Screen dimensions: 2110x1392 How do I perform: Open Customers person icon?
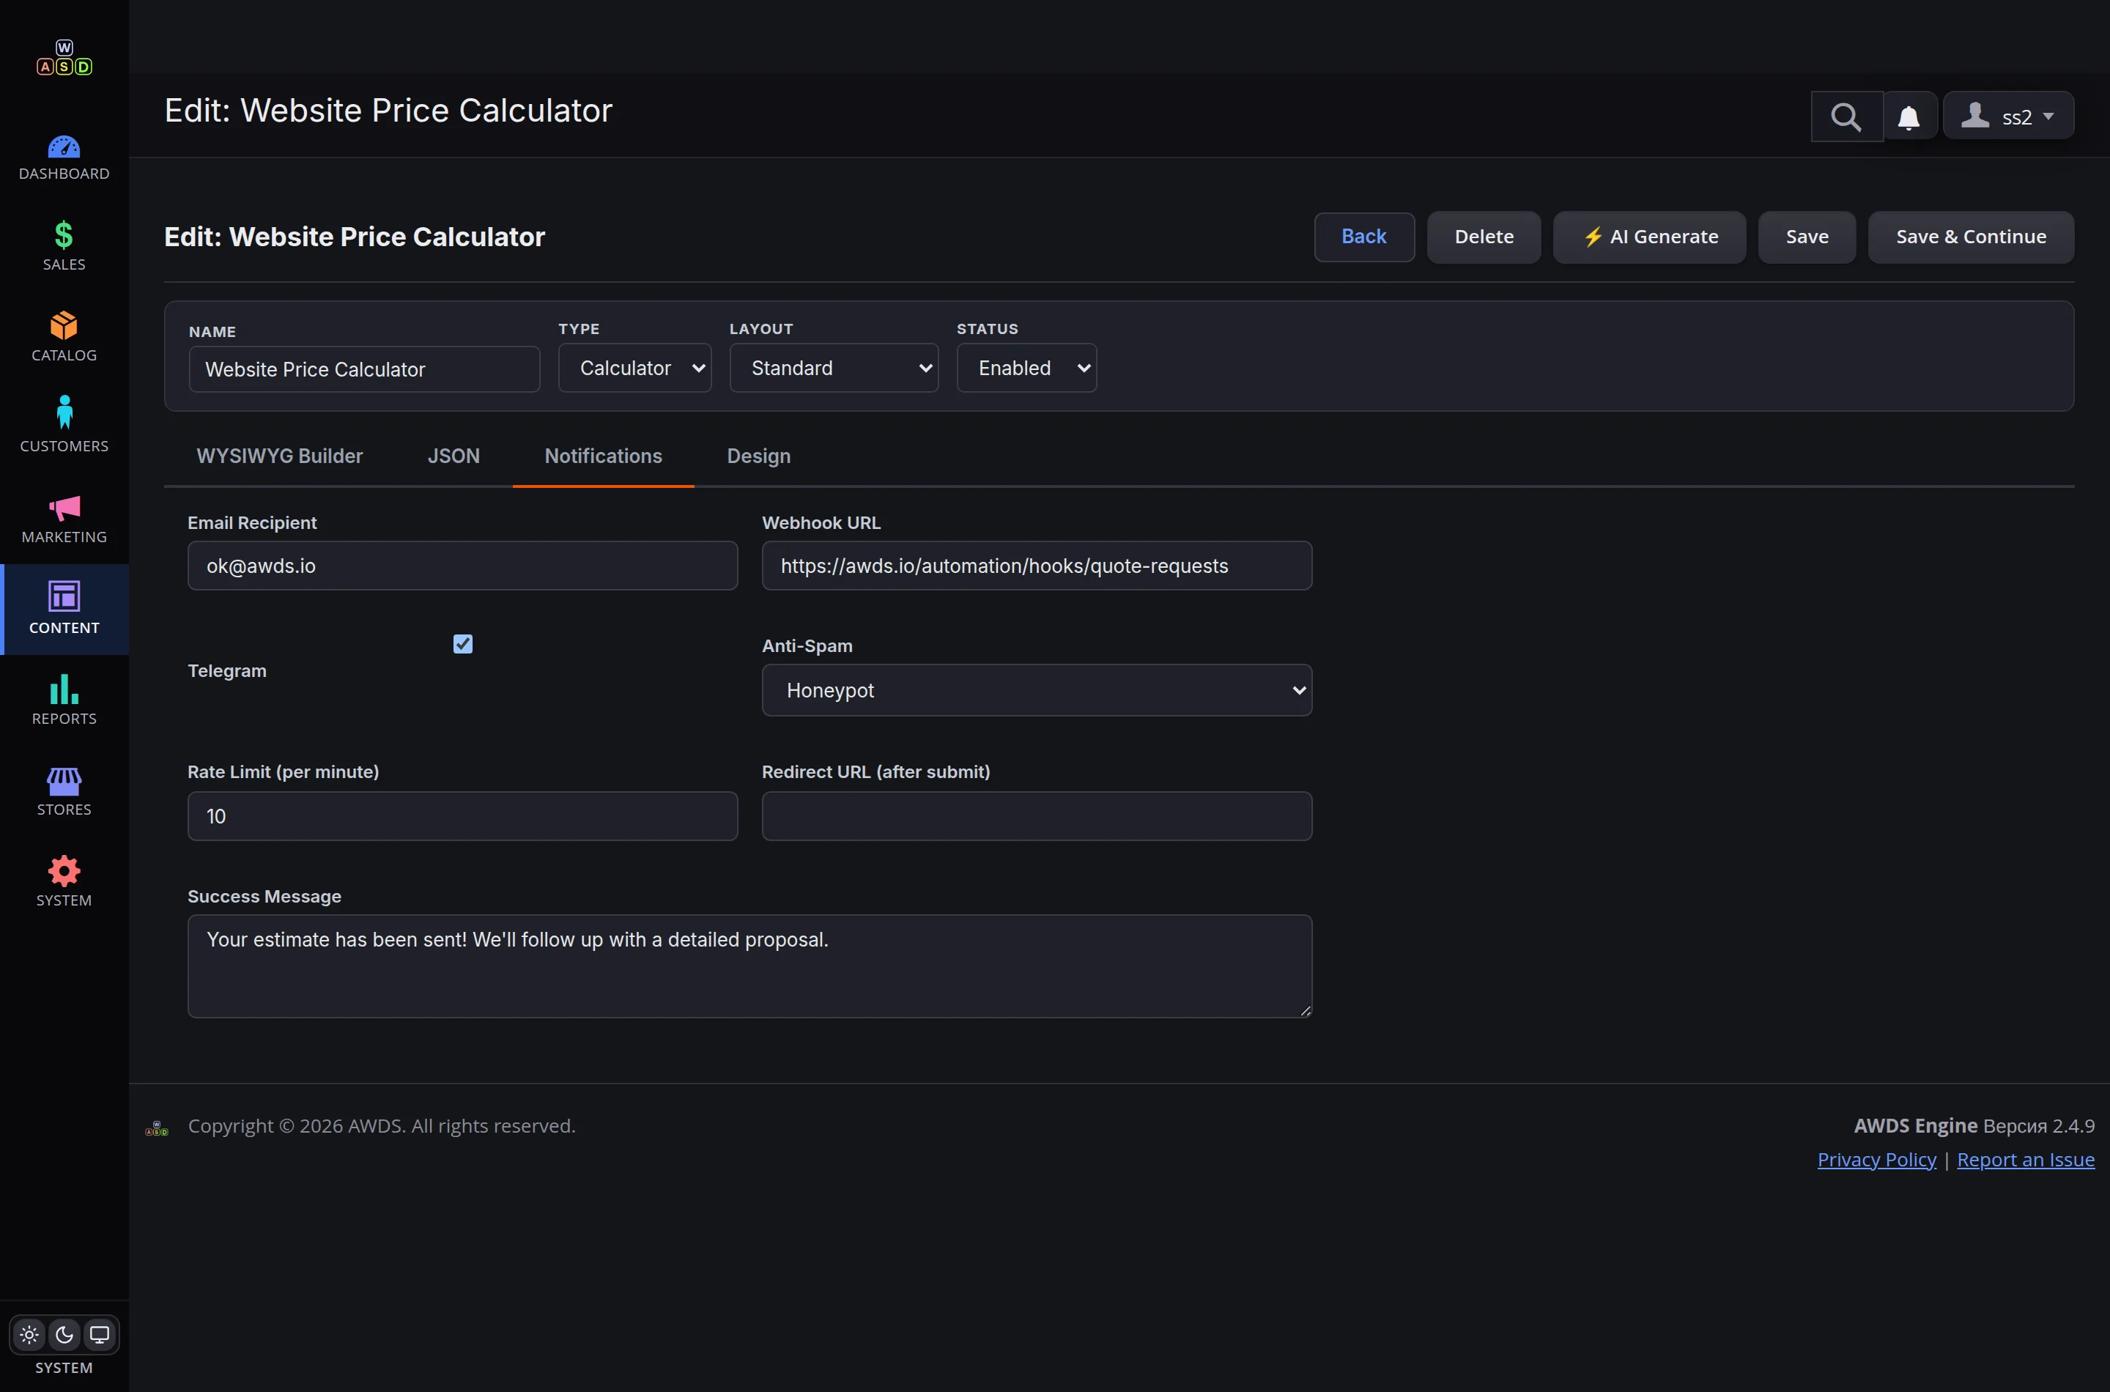coord(64,412)
